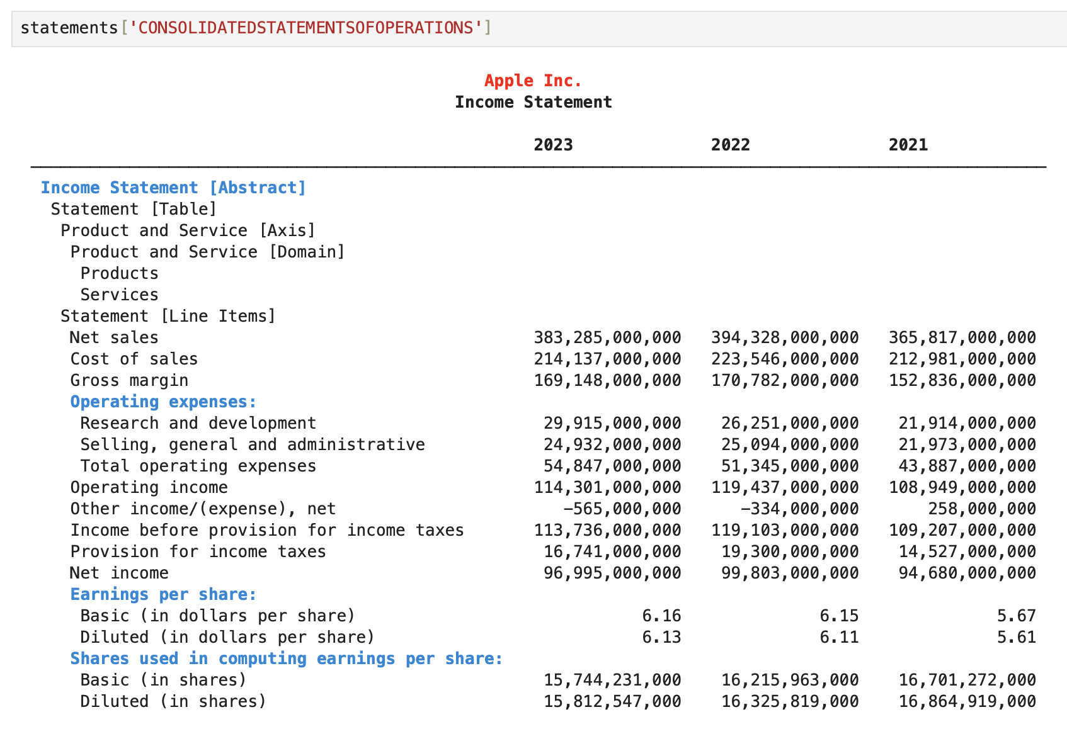The image size is (1067, 734).
Task: Click the 'Net sales' row label
Action: [114, 337]
